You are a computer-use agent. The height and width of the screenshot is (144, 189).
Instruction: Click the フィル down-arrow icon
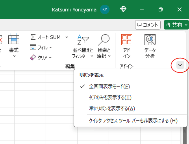(33, 47)
